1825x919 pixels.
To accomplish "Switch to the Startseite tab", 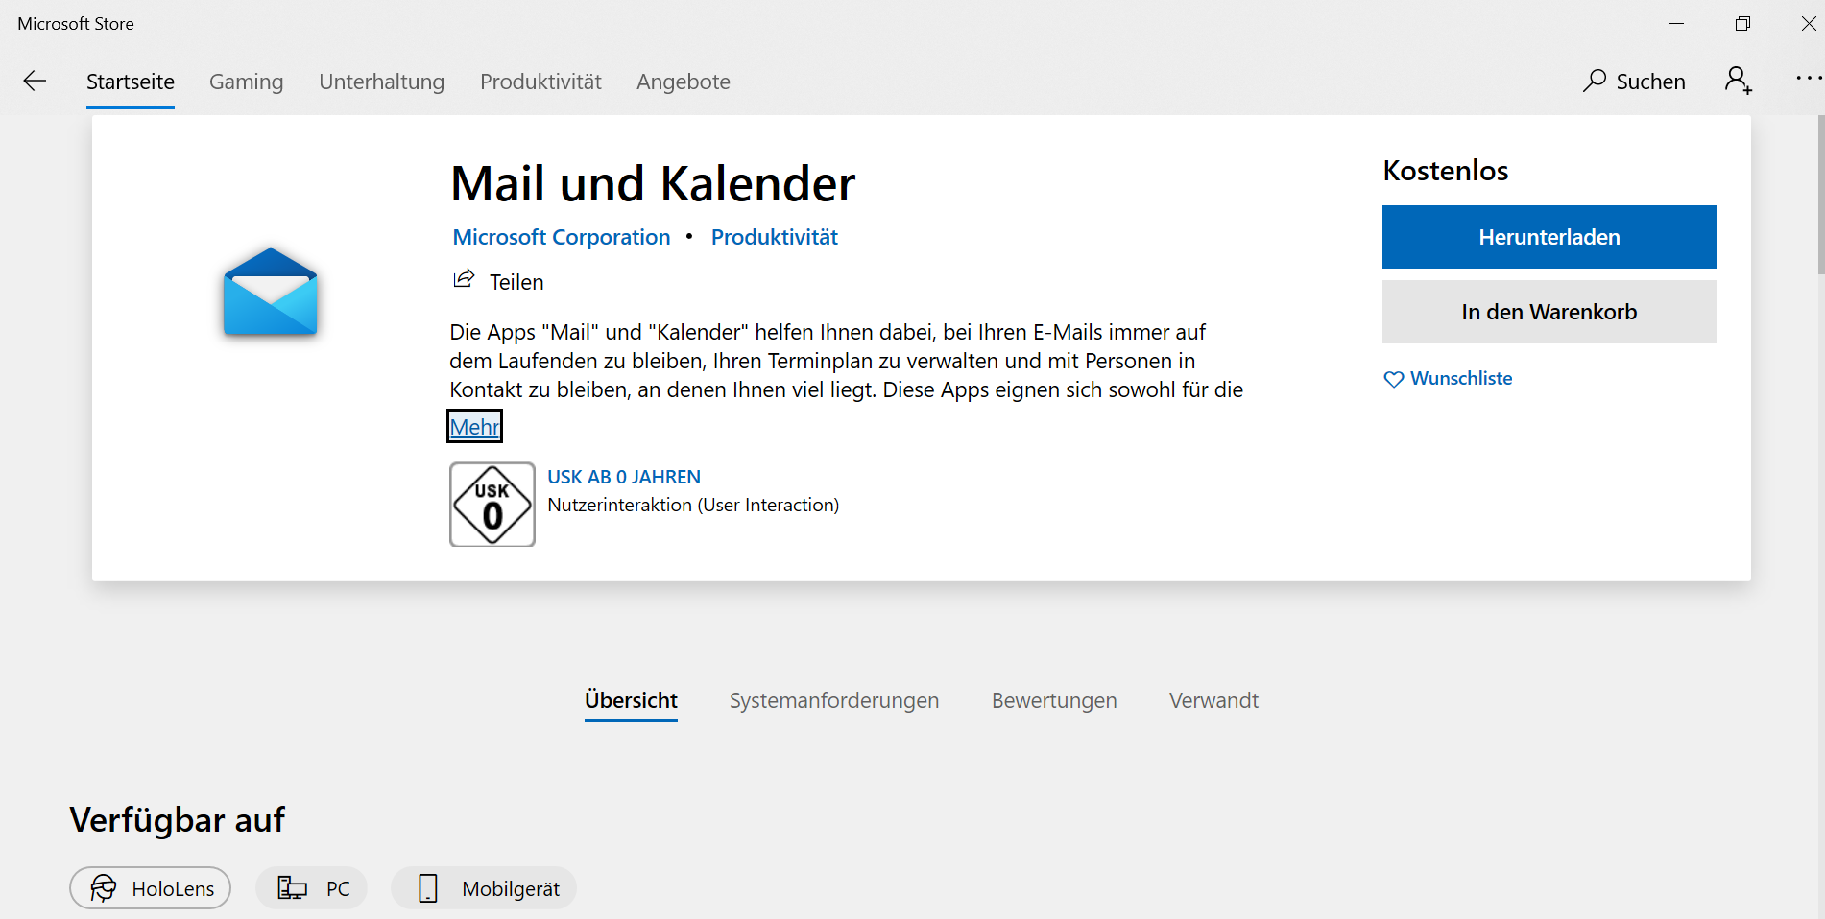I will 131,82.
